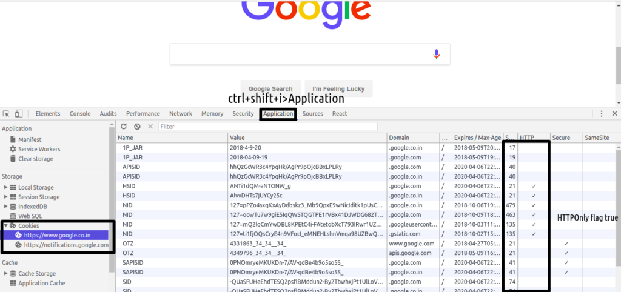The height and width of the screenshot is (292, 621).
Task: Select OTZ cookie for www.google.com
Action: pyautogui.click(x=366, y=244)
